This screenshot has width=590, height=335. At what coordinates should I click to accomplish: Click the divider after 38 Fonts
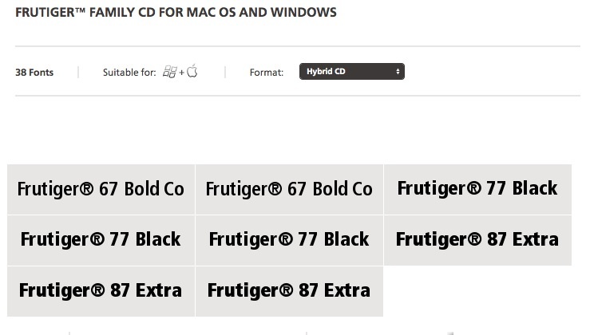[x=78, y=72]
